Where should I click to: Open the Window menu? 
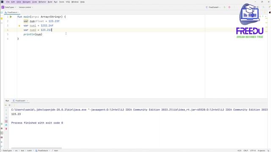pyautogui.click(x=75, y=2)
